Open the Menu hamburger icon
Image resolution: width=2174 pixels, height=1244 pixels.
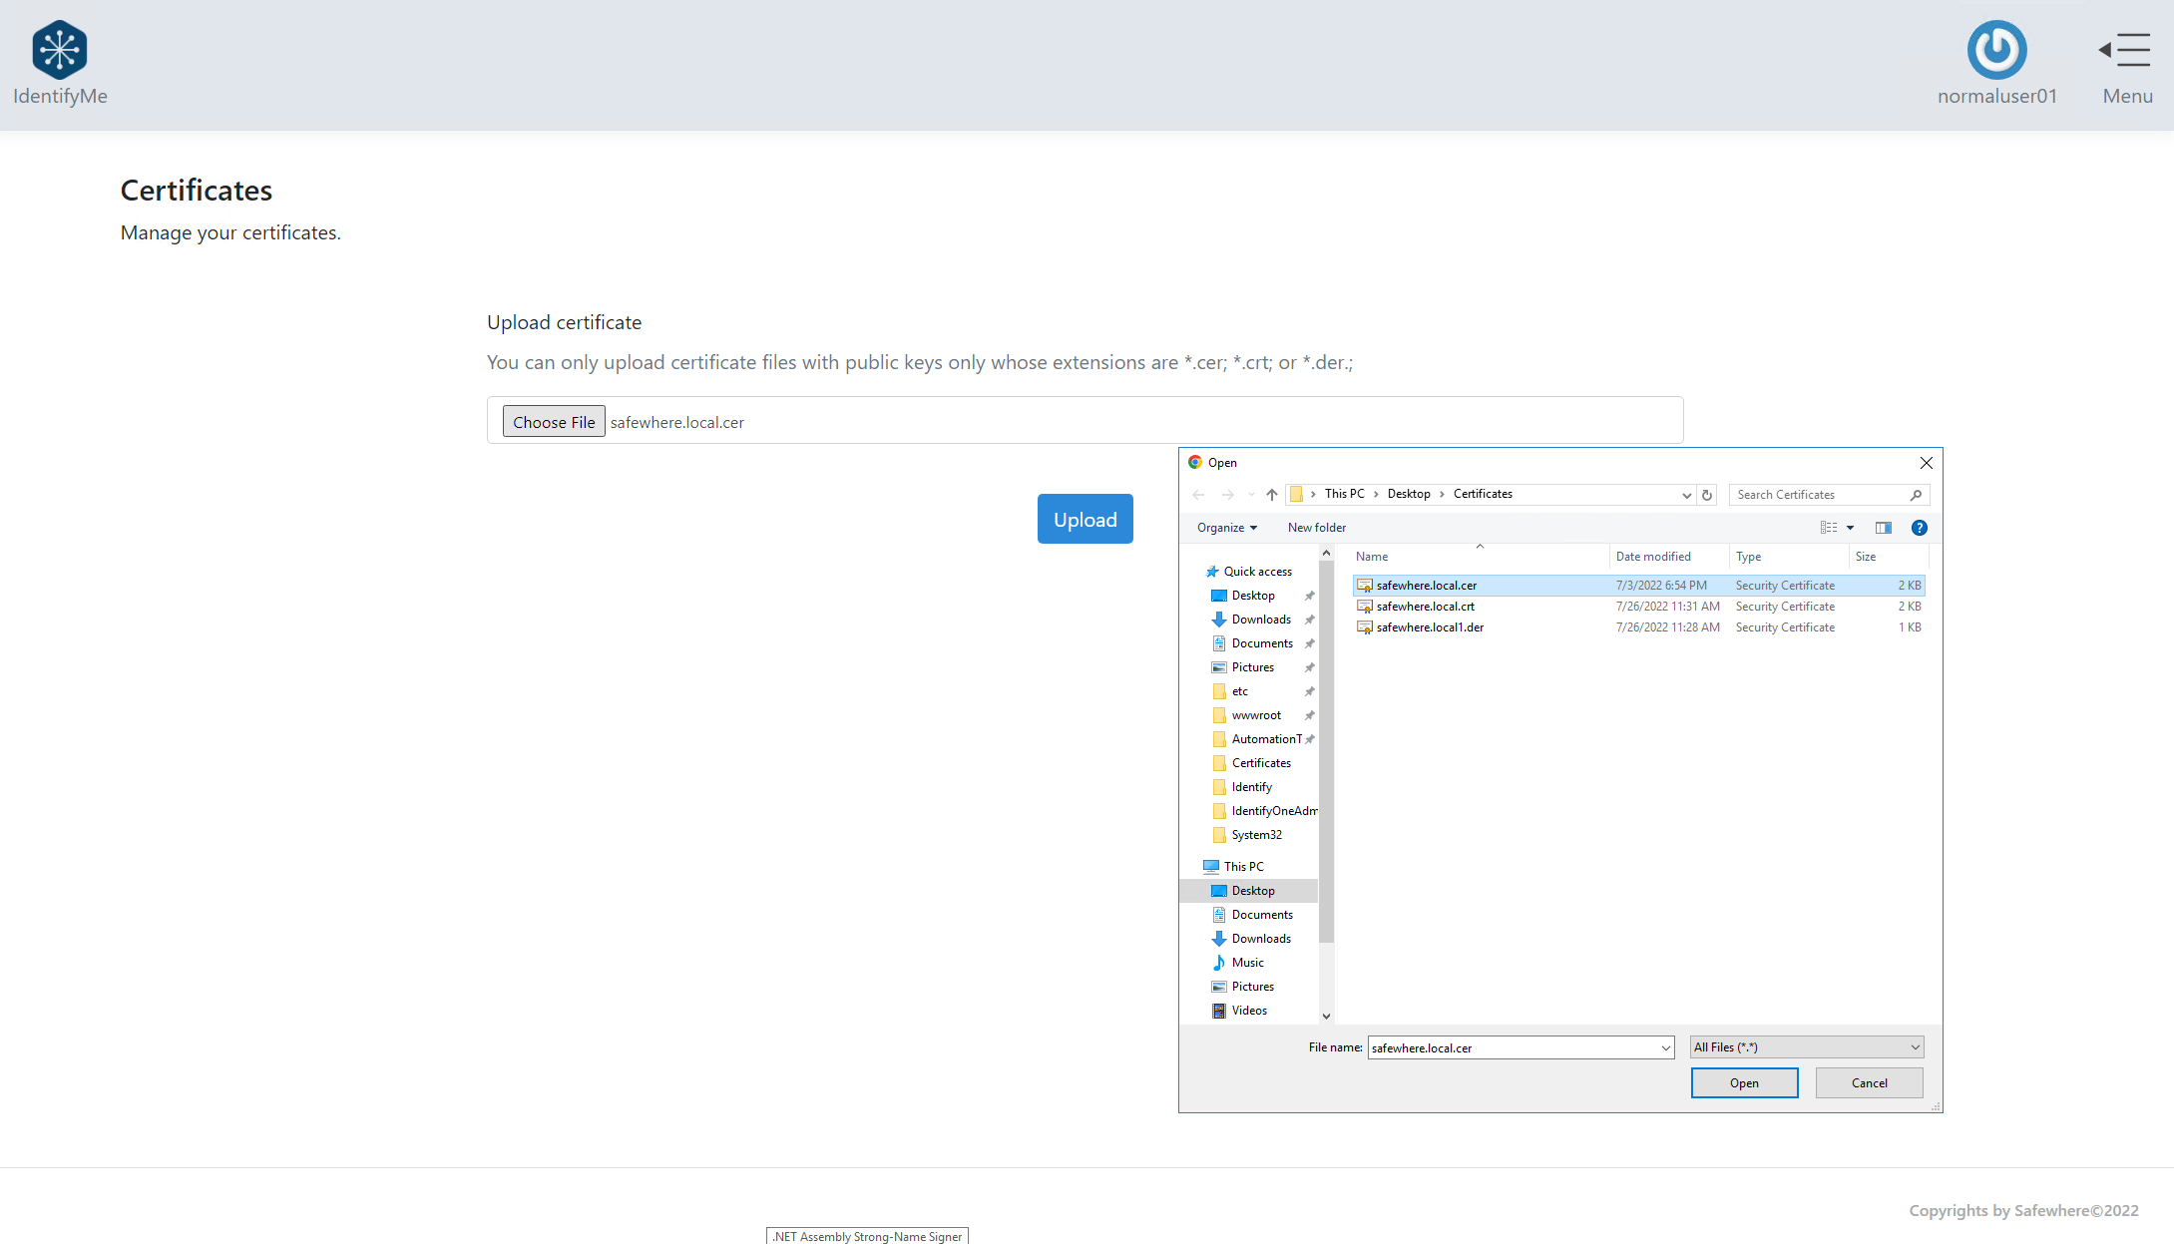pyautogui.click(x=2126, y=50)
